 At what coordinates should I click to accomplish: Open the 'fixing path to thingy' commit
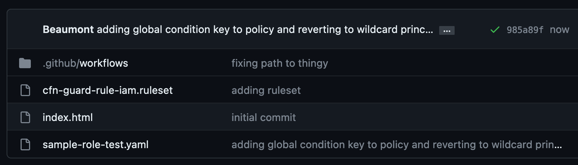[279, 63]
